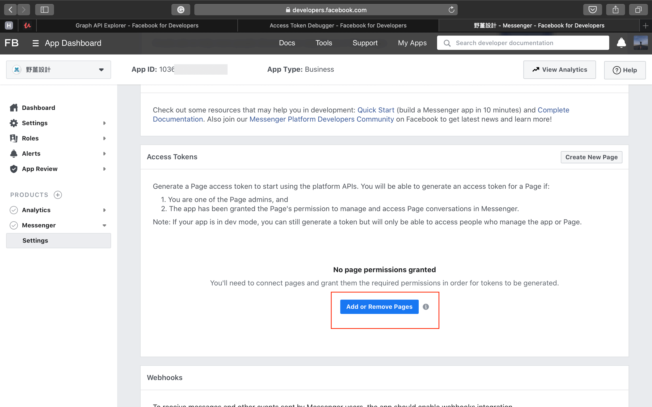
Task: Click the Grammarly extension icon
Action: (181, 10)
